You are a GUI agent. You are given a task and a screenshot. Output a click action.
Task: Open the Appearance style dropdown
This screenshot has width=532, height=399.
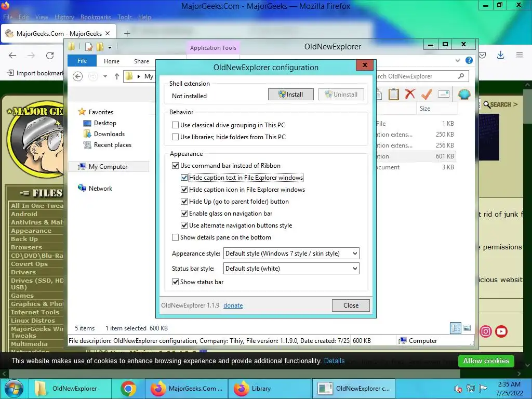(x=291, y=254)
